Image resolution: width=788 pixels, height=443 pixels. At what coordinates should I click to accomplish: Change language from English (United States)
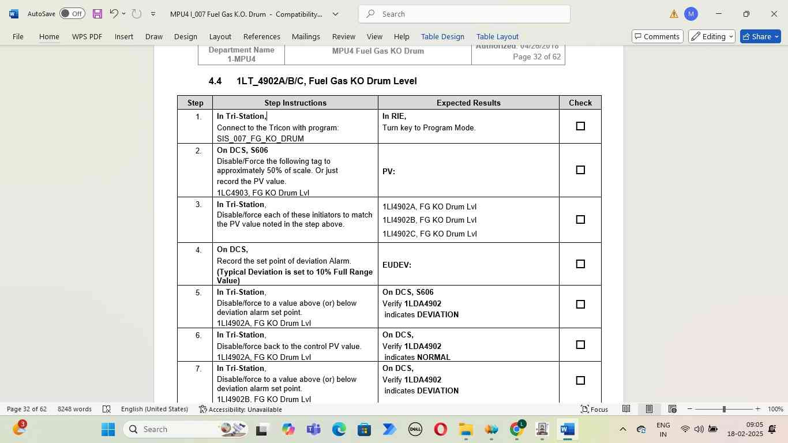155,409
